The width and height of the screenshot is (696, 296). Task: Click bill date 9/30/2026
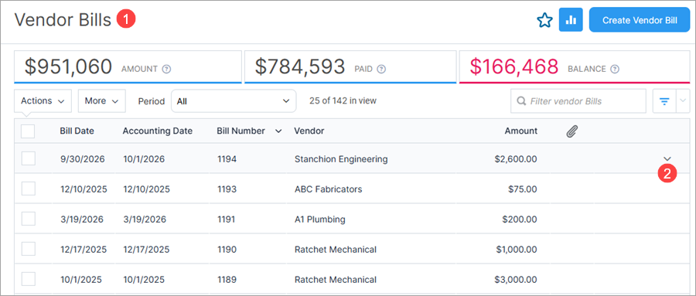(83, 159)
